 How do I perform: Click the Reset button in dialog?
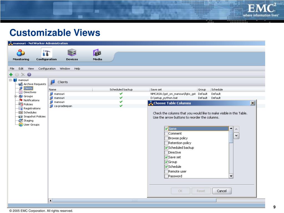201,191
